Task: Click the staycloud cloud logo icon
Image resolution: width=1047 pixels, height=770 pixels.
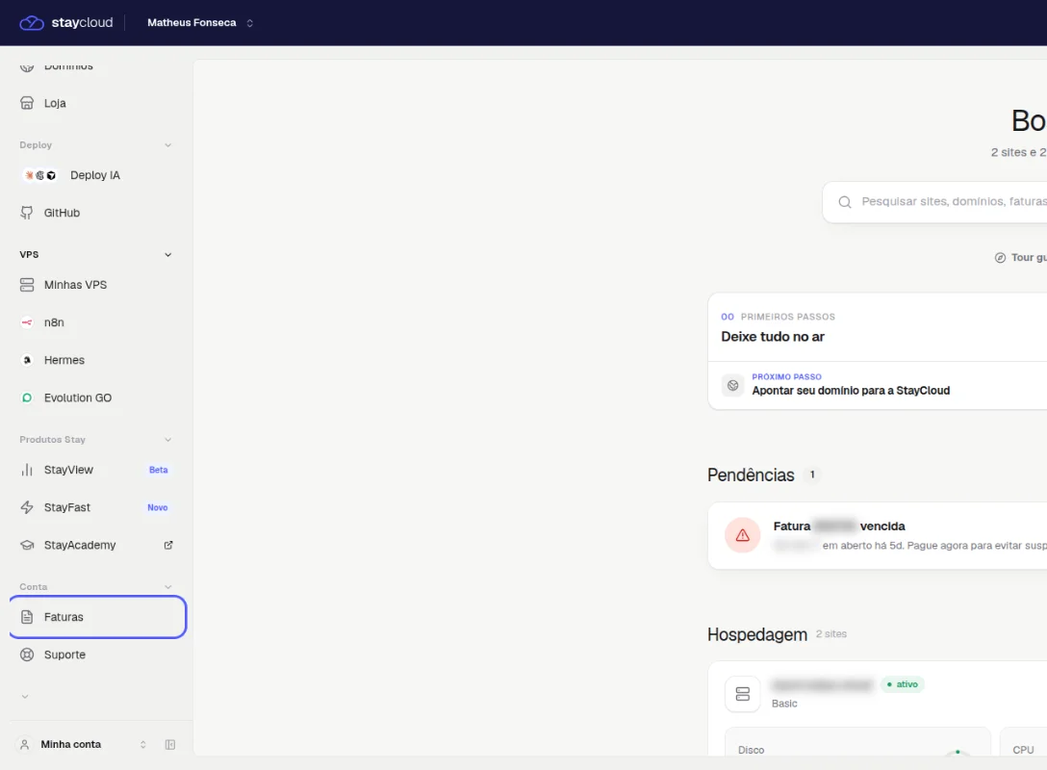Action: (32, 23)
